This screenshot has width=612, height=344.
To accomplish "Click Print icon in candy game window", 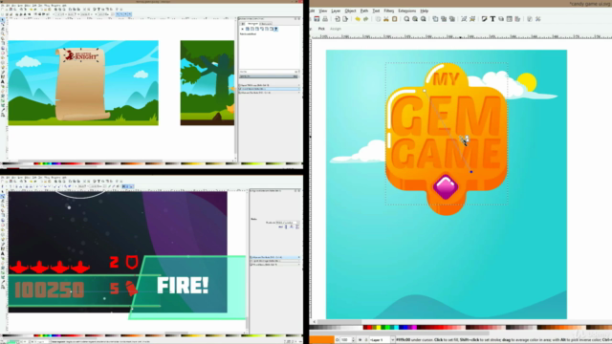I will coord(325,19).
